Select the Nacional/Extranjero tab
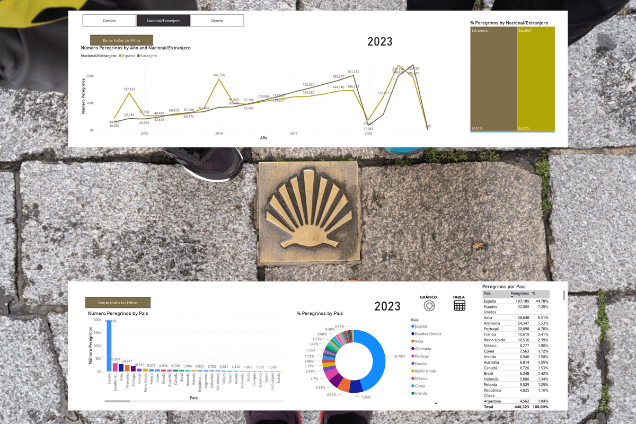 click(x=163, y=21)
